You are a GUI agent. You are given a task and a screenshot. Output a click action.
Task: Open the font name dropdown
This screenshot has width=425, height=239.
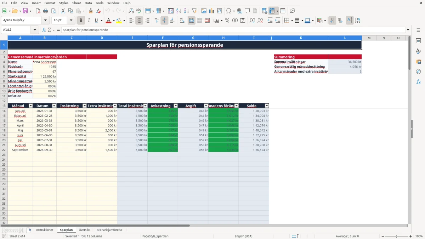tap(45, 21)
